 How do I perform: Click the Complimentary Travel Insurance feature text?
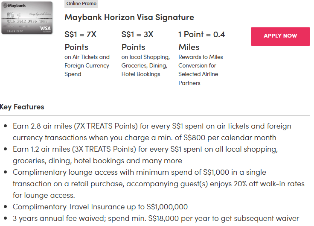tap(100, 207)
